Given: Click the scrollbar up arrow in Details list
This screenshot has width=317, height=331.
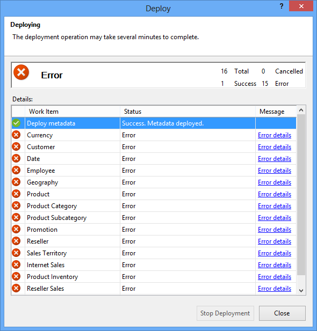Looking at the screenshot, I should 301,110.
